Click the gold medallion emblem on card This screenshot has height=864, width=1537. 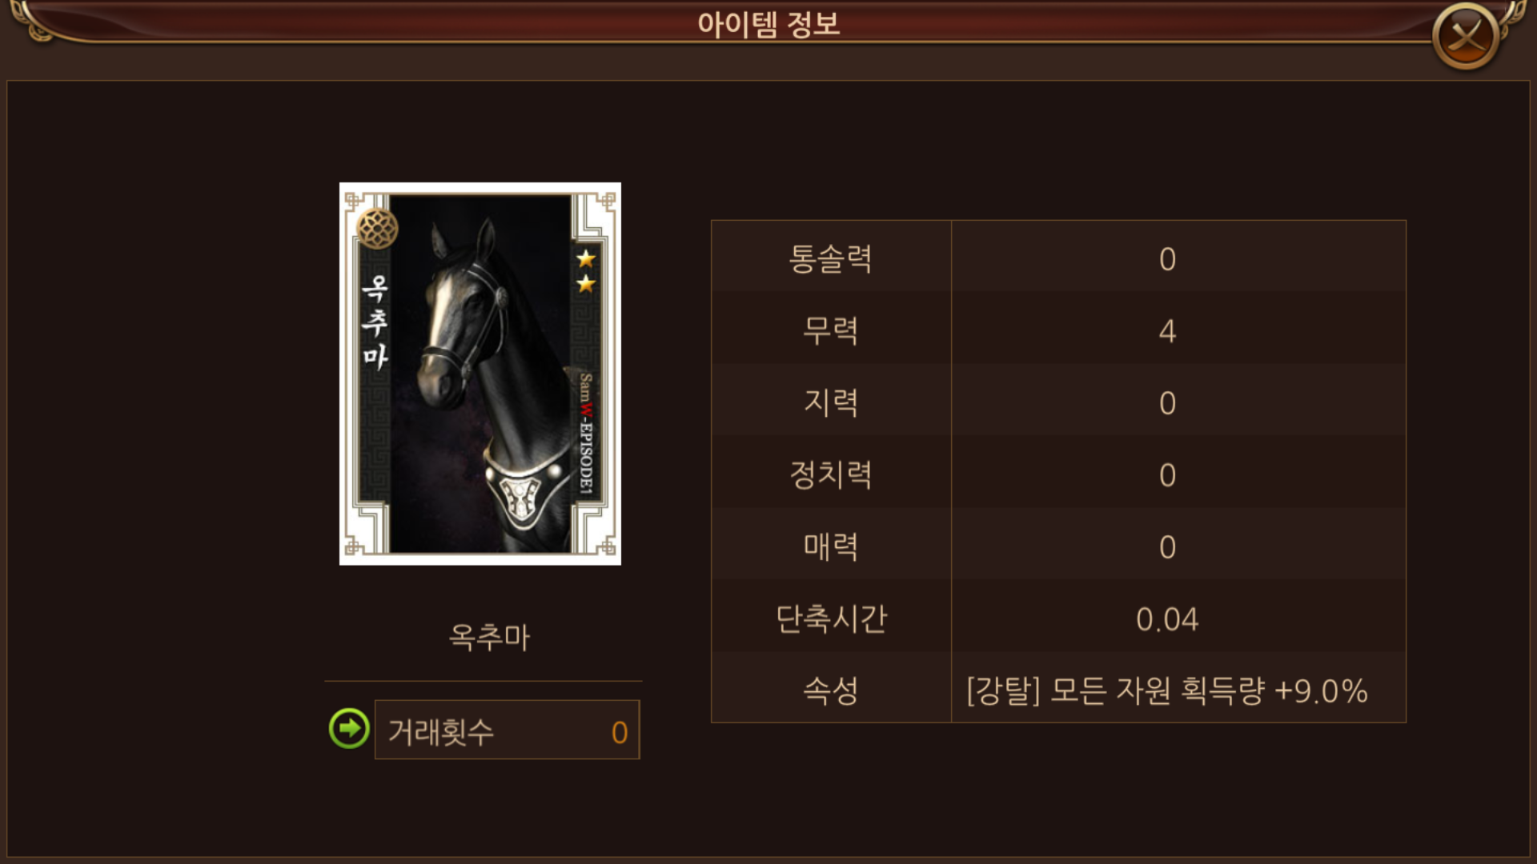click(x=377, y=229)
